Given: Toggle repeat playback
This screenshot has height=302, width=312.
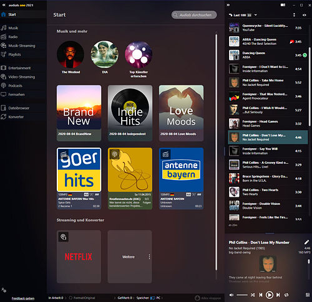Looking at the screenshot, I should [x=286, y=295].
